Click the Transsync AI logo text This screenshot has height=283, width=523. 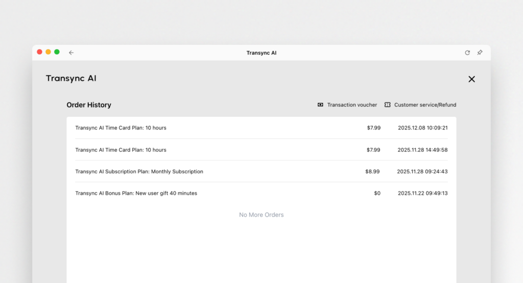click(71, 78)
